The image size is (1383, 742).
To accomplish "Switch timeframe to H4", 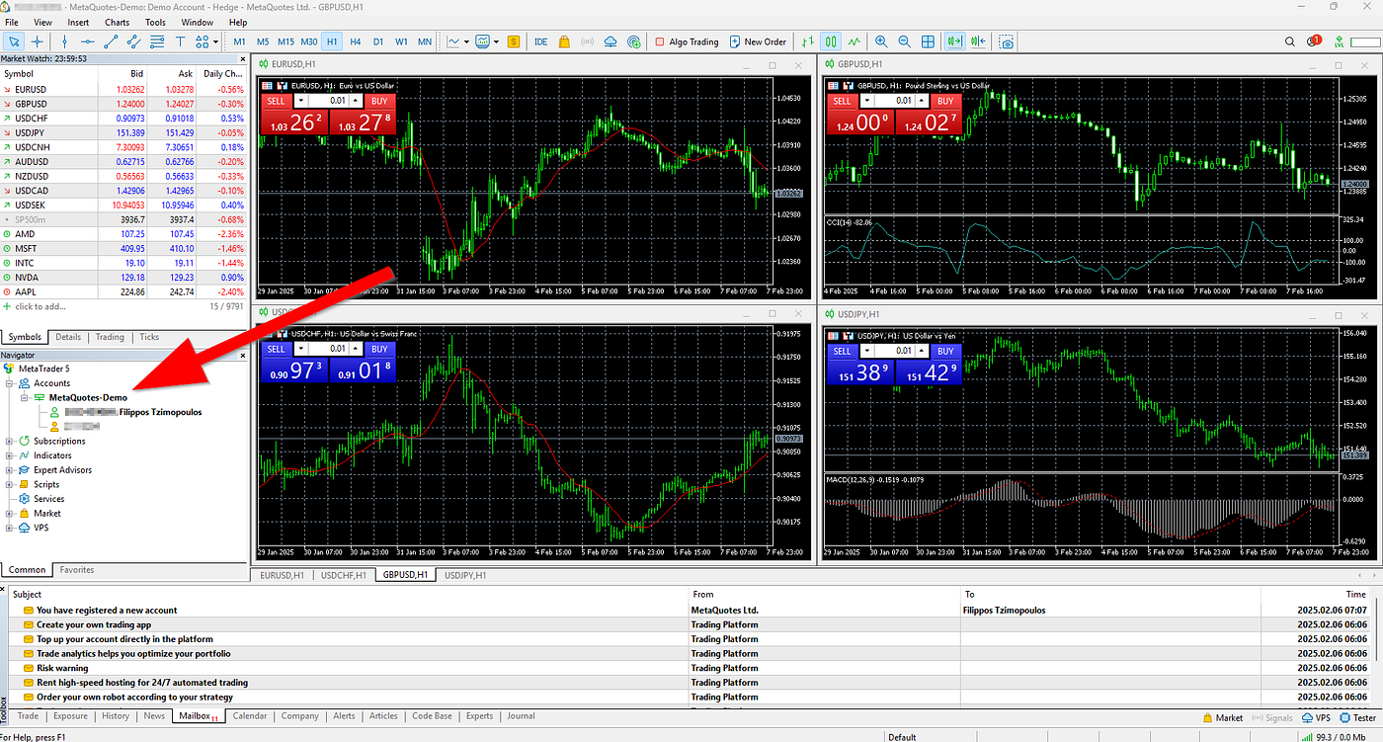I will 356,41.
